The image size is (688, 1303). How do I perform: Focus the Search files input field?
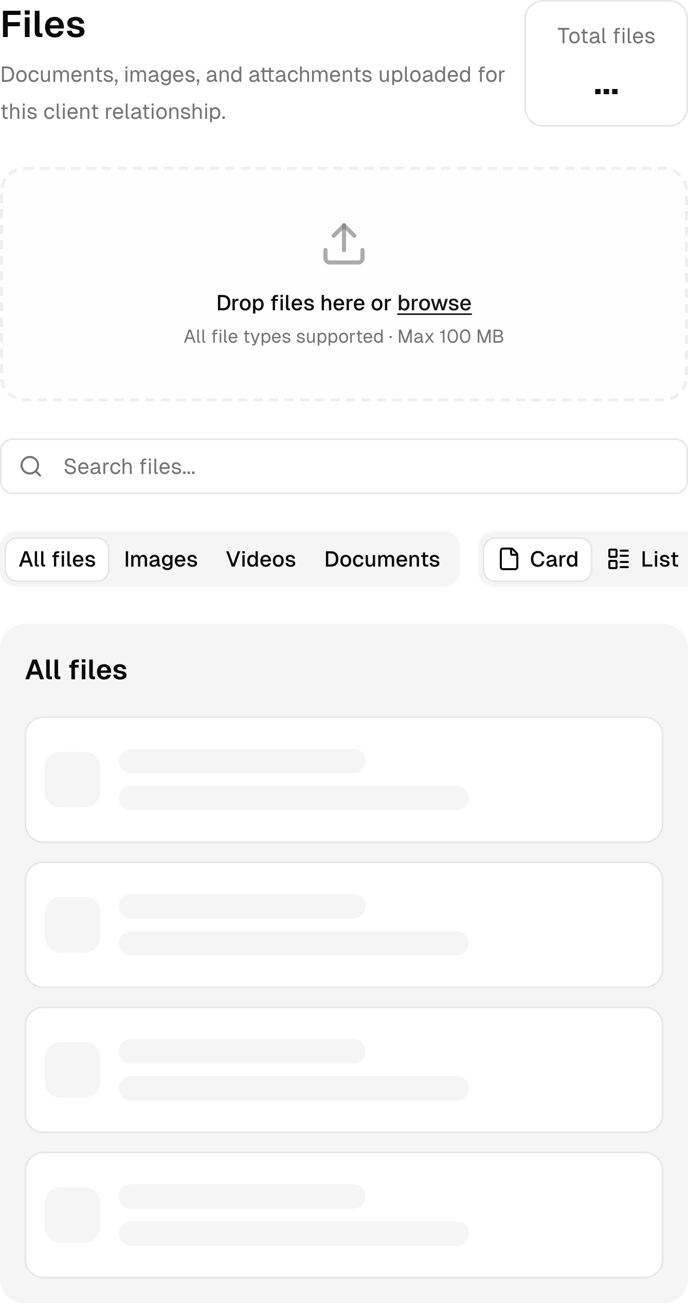344,466
